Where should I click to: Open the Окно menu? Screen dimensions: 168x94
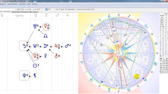coord(29,4)
